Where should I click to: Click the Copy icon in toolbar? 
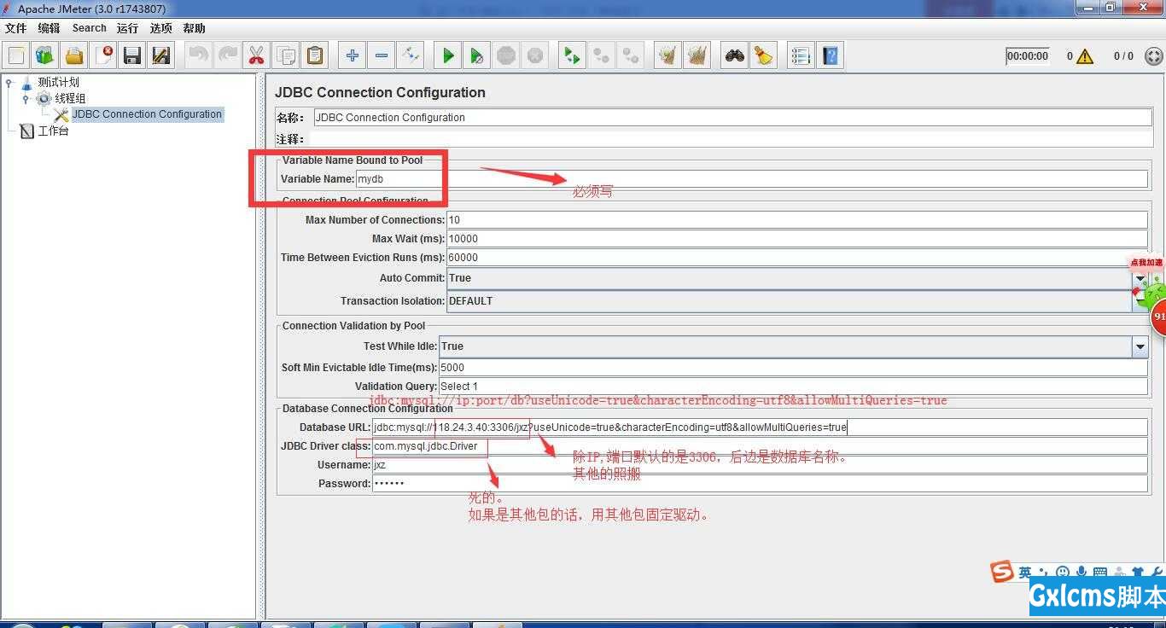[286, 55]
